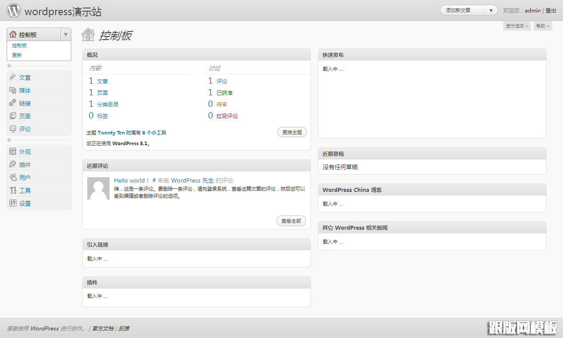
Task: Collapse the 近期草稿 widget header
Action: (x=432, y=154)
